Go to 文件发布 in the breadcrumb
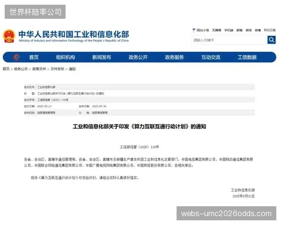The width and height of the screenshot is (281, 225). (57, 69)
